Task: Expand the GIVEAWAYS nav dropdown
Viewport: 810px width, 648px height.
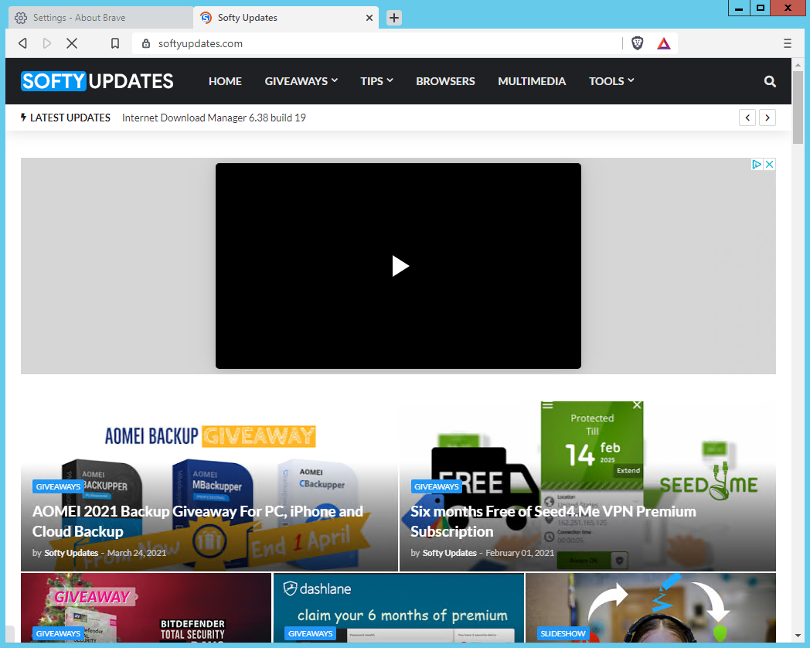Action: 301,81
